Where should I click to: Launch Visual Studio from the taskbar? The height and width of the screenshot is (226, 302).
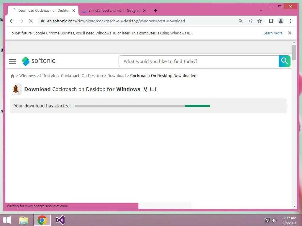coord(60,220)
